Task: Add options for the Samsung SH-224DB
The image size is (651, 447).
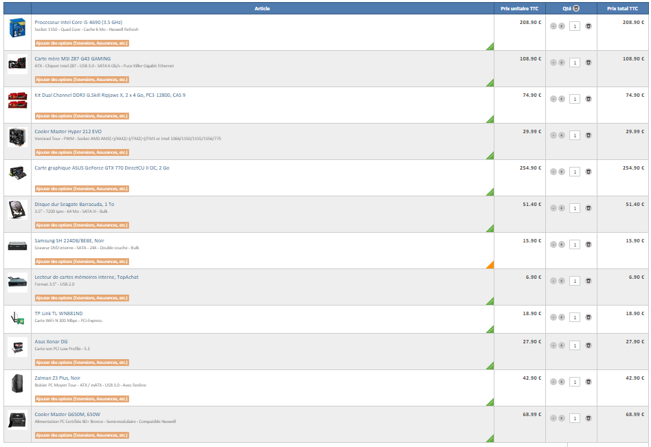Action: point(82,262)
